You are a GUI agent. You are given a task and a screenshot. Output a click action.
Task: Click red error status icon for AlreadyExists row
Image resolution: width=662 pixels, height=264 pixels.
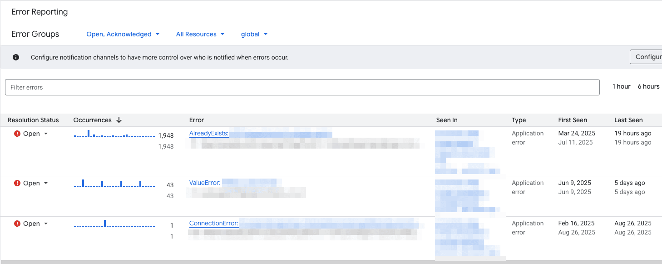tap(17, 134)
